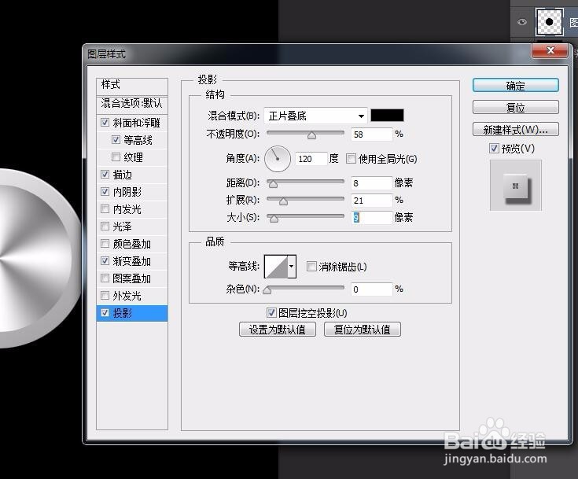Select 混合选项:默认 in the list
Image resolution: width=578 pixels, height=479 pixels.
[132, 105]
